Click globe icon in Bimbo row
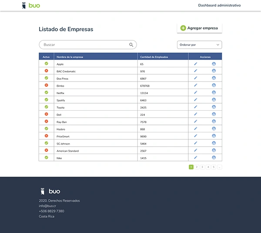The height and width of the screenshot is (233, 261). (x=214, y=85)
